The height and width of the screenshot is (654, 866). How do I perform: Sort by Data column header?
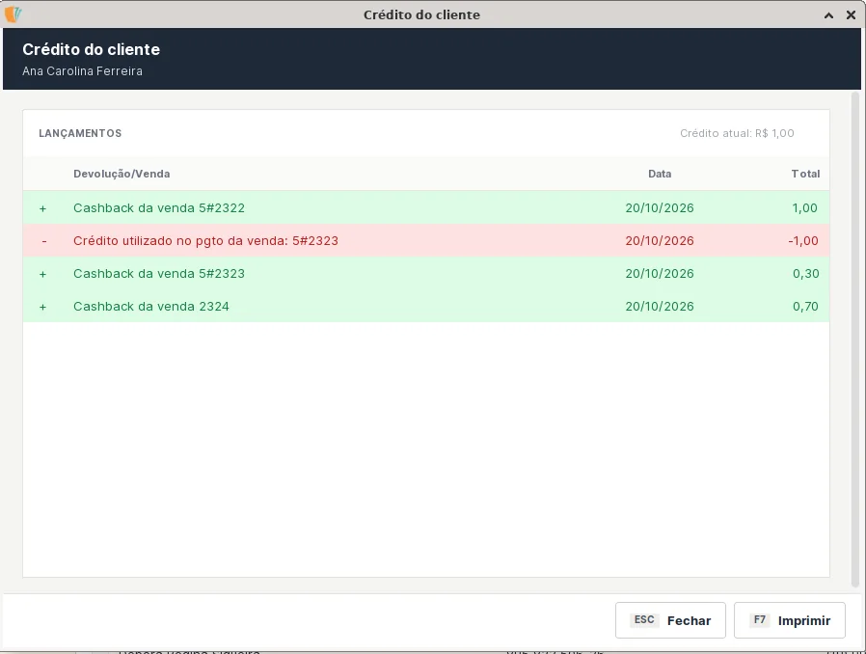tap(660, 174)
